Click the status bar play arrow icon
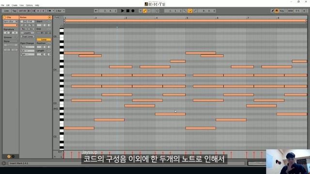The image size is (310, 174). pos(3,163)
